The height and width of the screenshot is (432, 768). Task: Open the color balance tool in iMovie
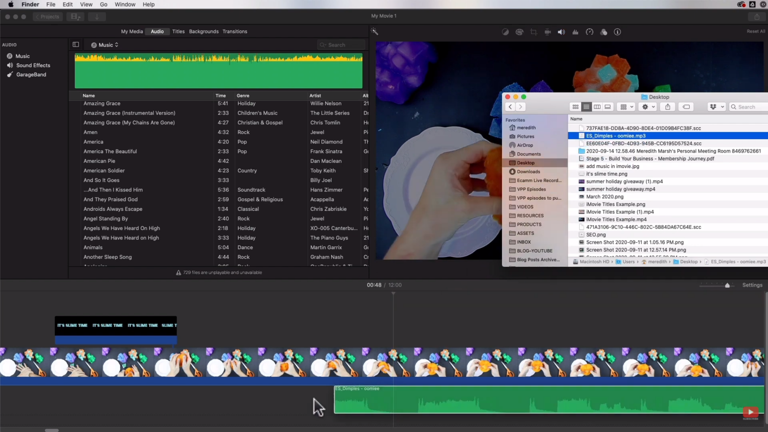pyautogui.click(x=505, y=32)
